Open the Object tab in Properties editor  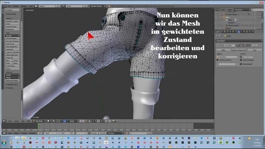coord(233,31)
